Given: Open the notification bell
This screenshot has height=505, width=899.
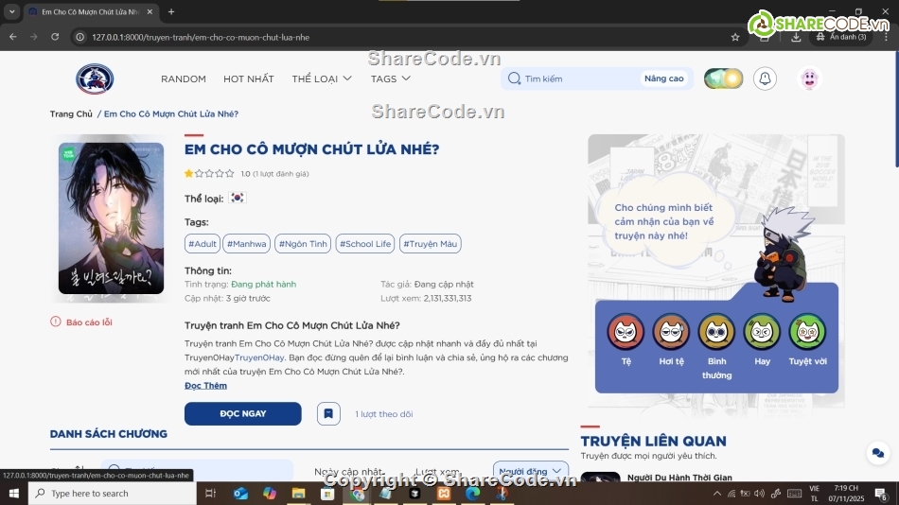Looking at the screenshot, I should [765, 78].
